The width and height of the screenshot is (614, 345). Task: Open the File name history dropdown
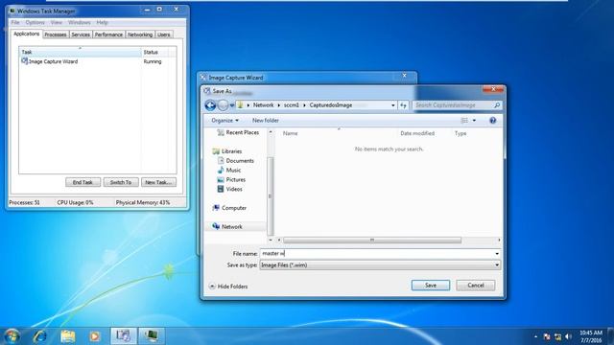pyautogui.click(x=497, y=253)
